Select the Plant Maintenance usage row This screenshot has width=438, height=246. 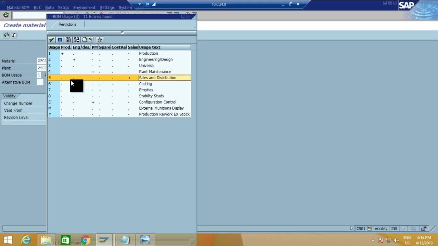[x=119, y=72]
